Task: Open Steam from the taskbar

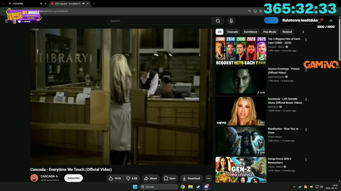Action: 198,187
